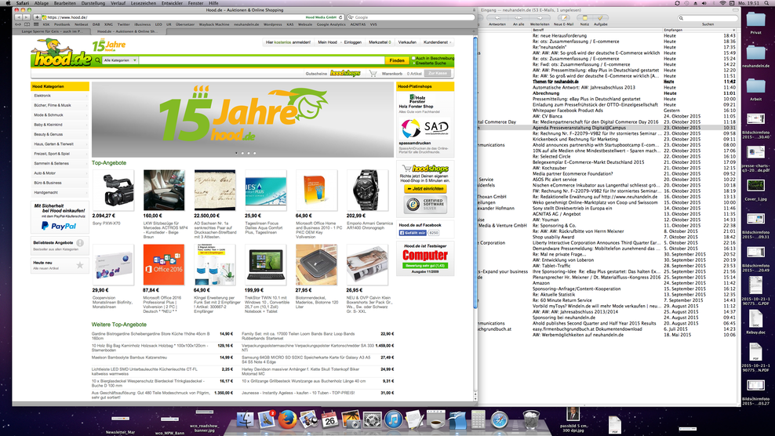This screenshot has height=436, width=775.
Task: Click Antworten reply arrow in Mail toolbar
Action: click(x=497, y=18)
